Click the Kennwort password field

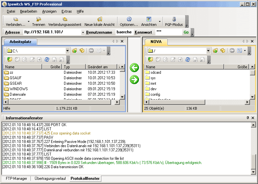(x=169, y=32)
